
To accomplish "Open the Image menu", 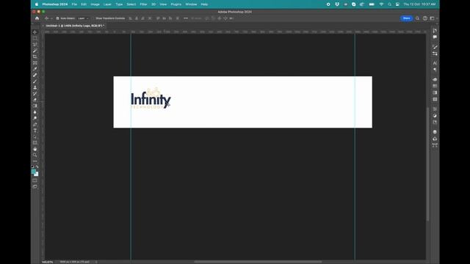I will [x=95, y=4].
